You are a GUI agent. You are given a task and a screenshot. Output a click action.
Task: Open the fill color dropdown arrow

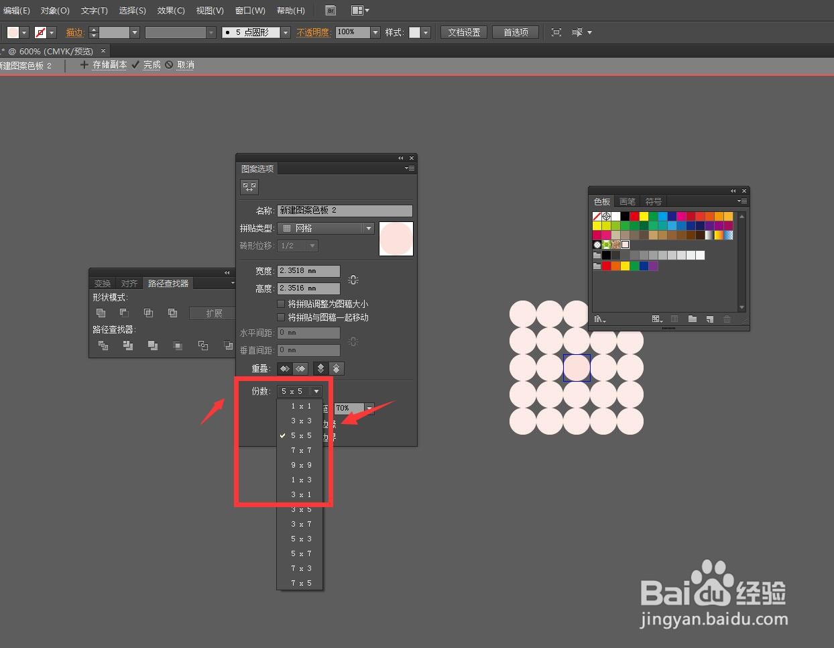[24, 32]
